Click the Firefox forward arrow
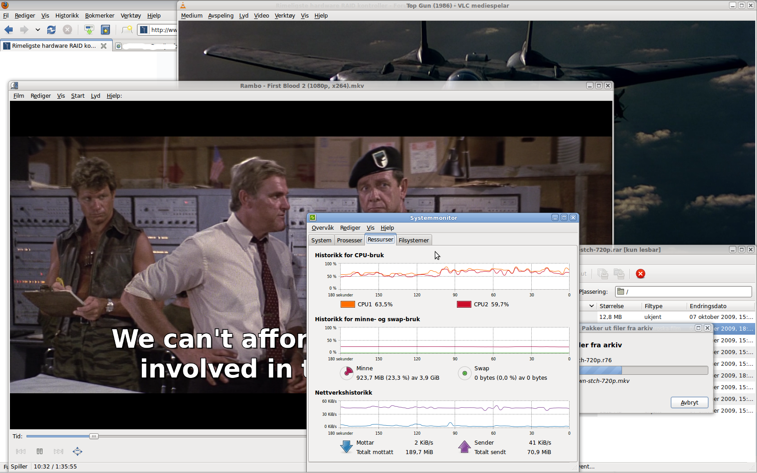 click(x=24, y=30)
